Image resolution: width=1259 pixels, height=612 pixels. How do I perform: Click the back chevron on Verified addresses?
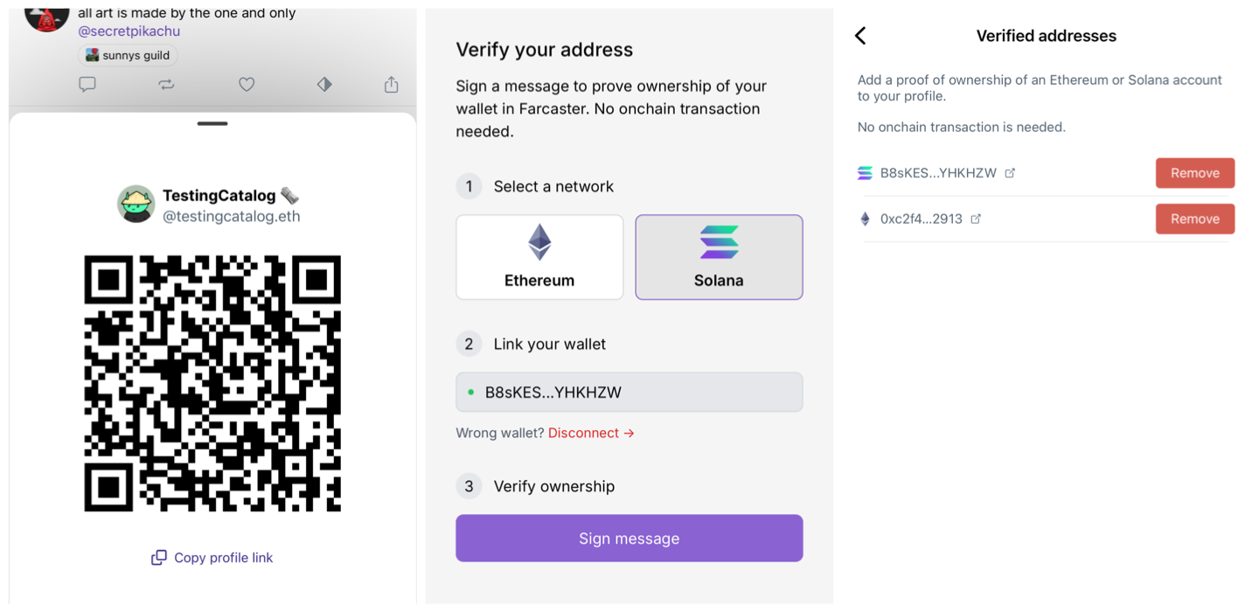point(859,35)
